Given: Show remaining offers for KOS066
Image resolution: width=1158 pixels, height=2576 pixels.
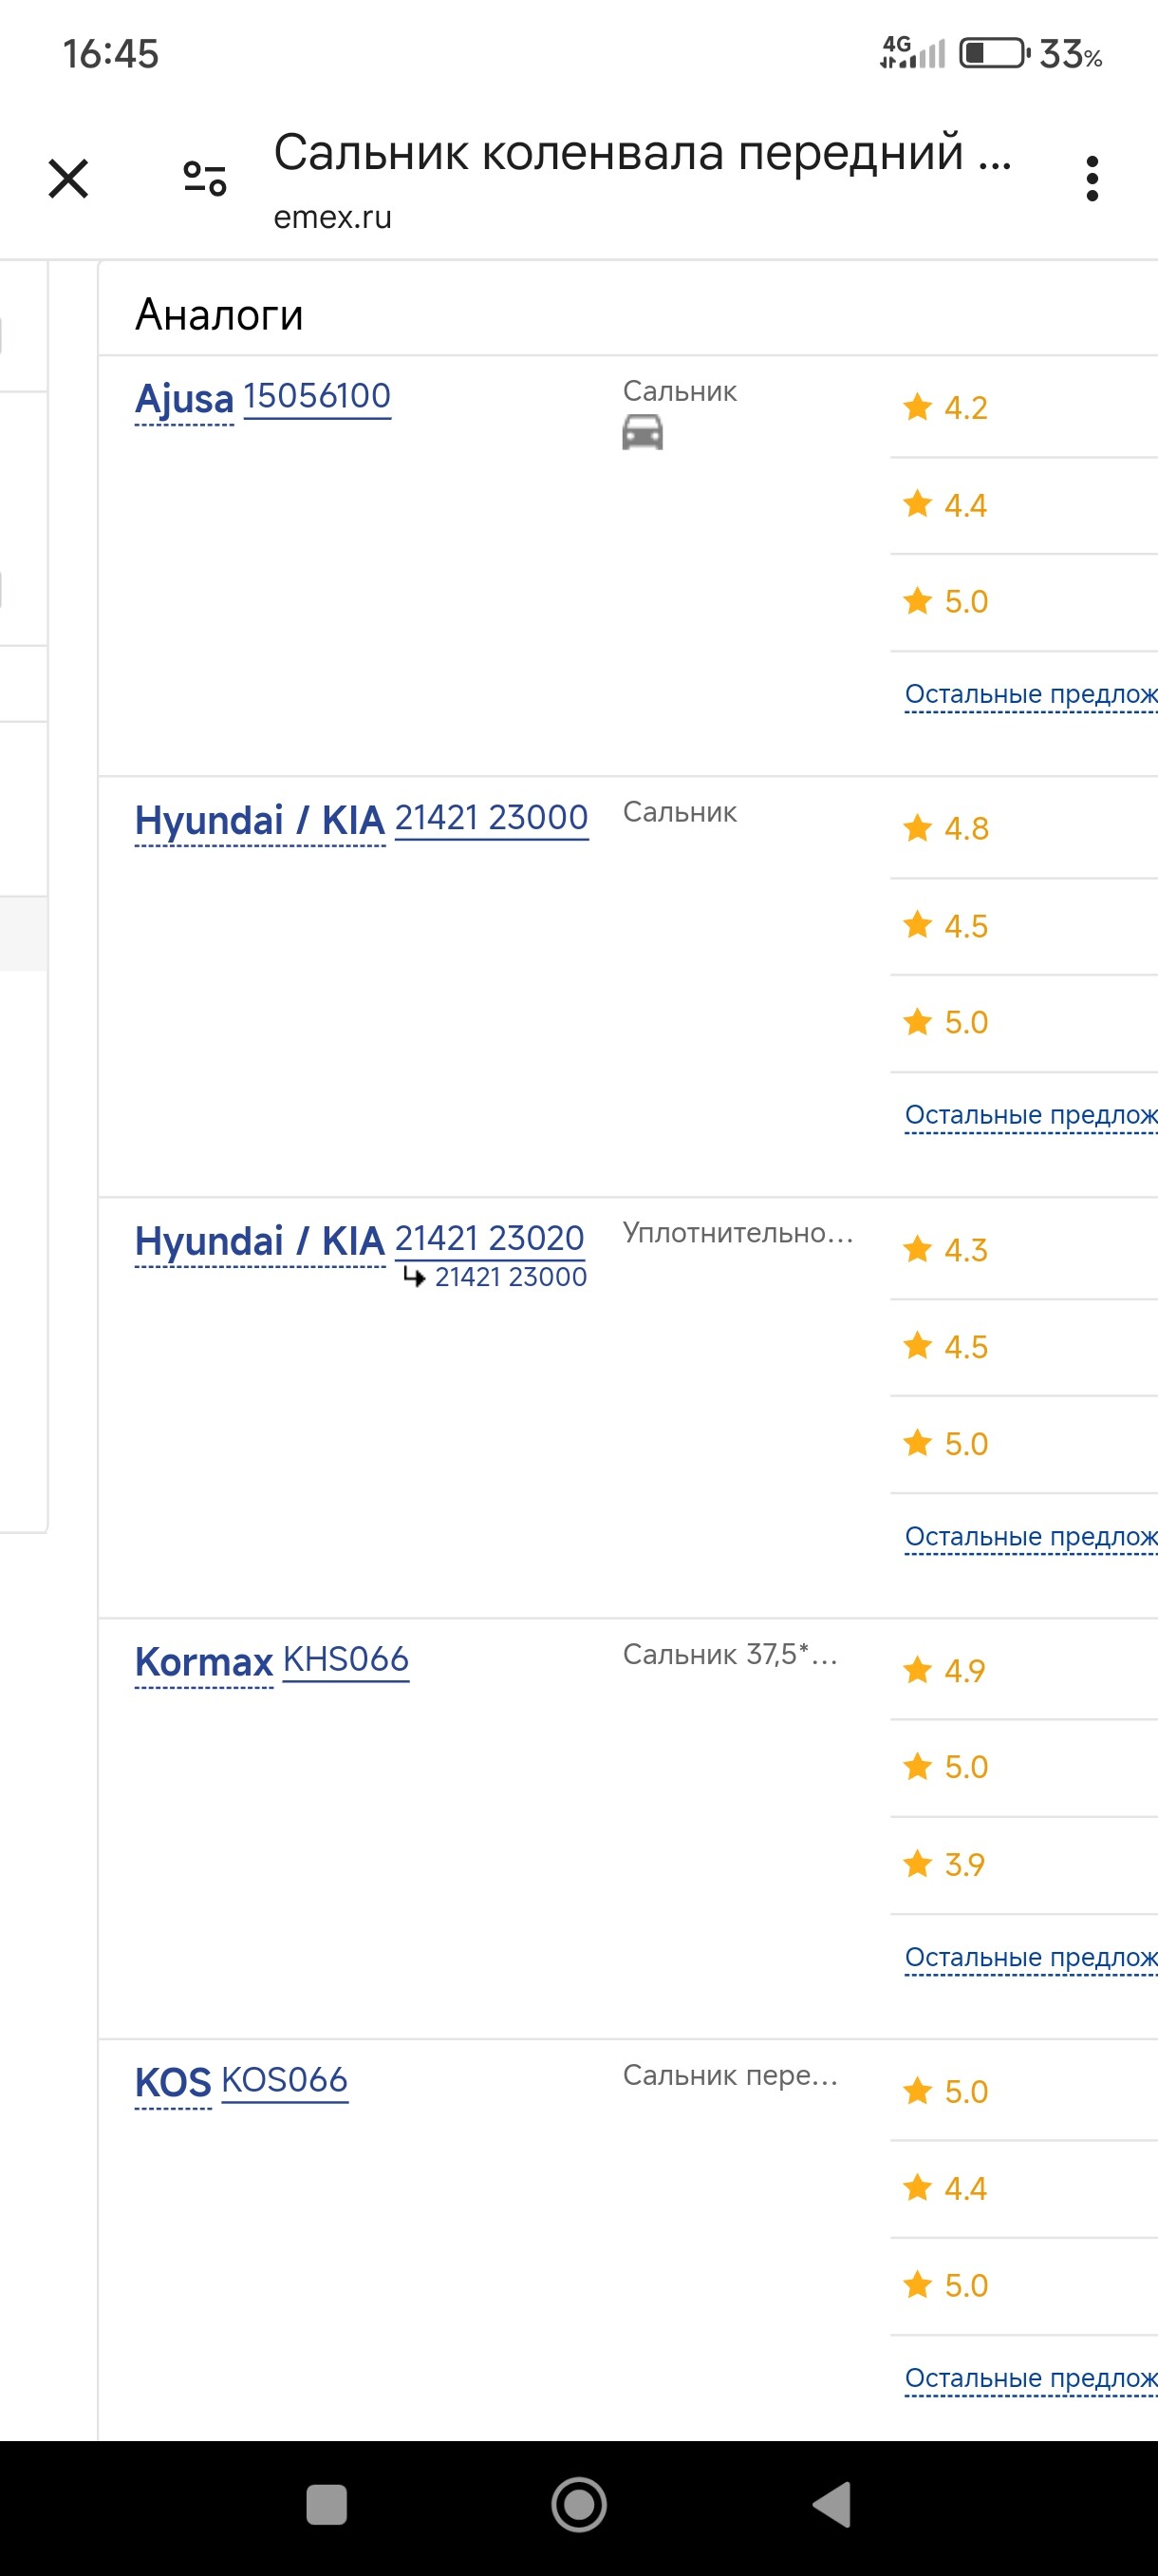Looking at the screenshot, I should (1031, 2379).
